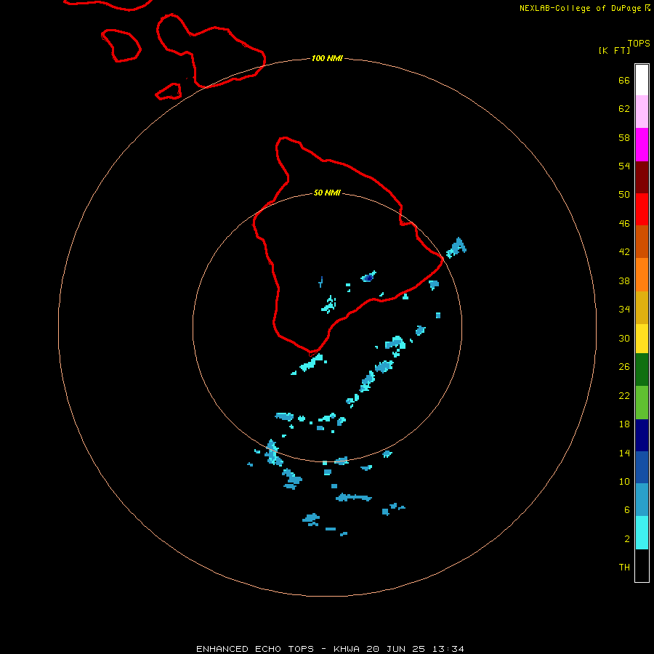The width and height of the screenshot is (654, 654).
Task: Click the legend value '62'
Action: (x=624, y=109)
